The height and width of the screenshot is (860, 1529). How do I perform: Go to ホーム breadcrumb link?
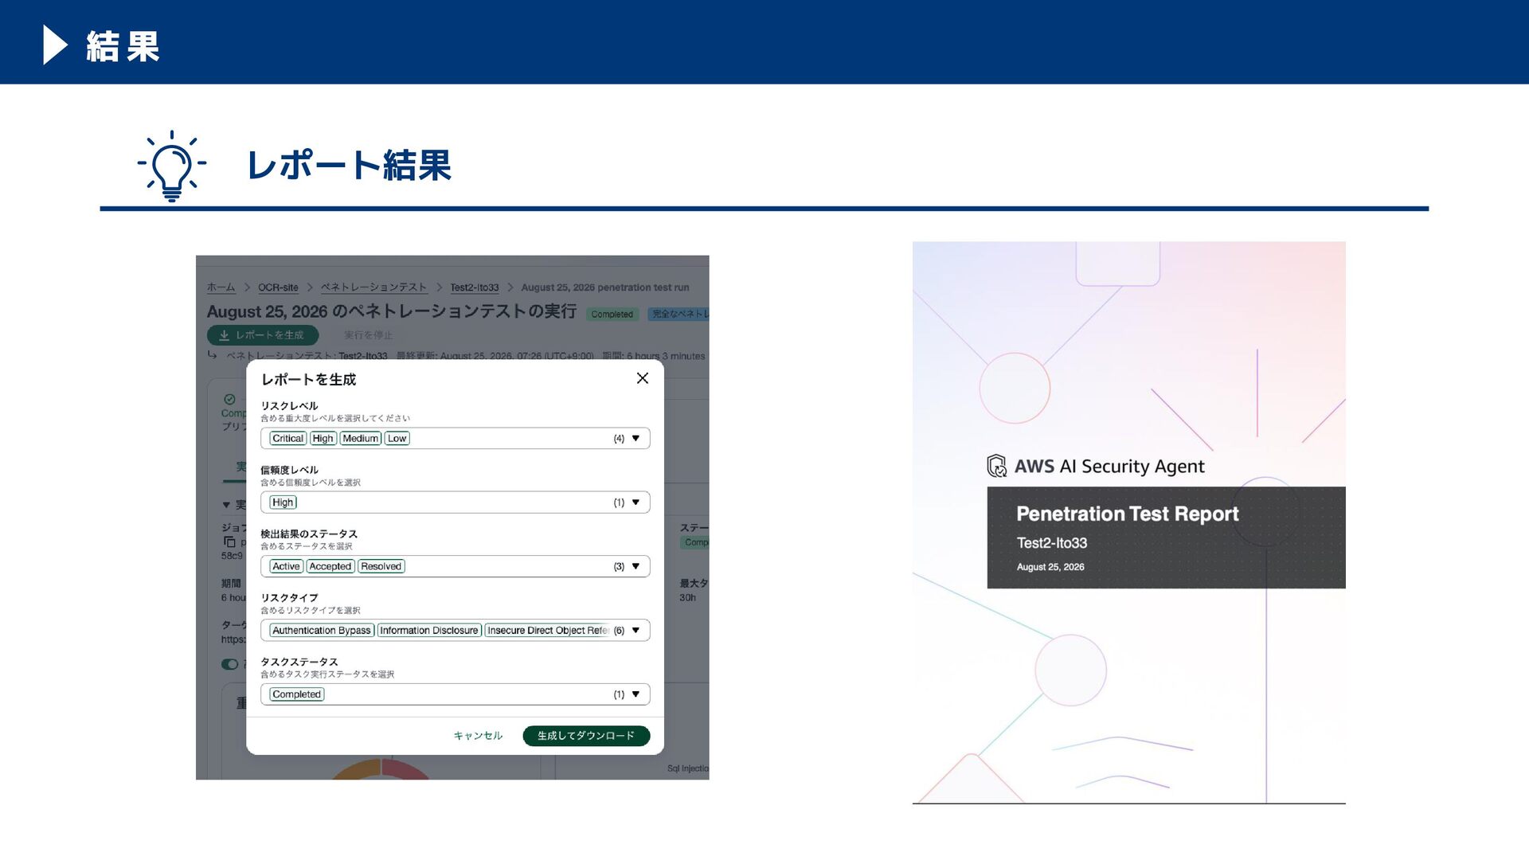[x=221, y=287]
